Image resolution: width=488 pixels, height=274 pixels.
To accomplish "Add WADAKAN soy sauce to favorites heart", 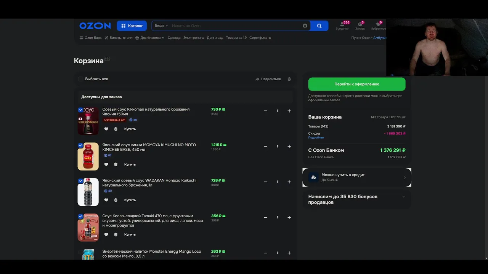I will 106,200.
